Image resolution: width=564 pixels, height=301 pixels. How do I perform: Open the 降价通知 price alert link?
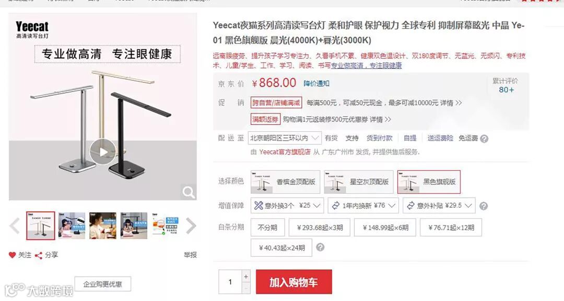(316, 83)
